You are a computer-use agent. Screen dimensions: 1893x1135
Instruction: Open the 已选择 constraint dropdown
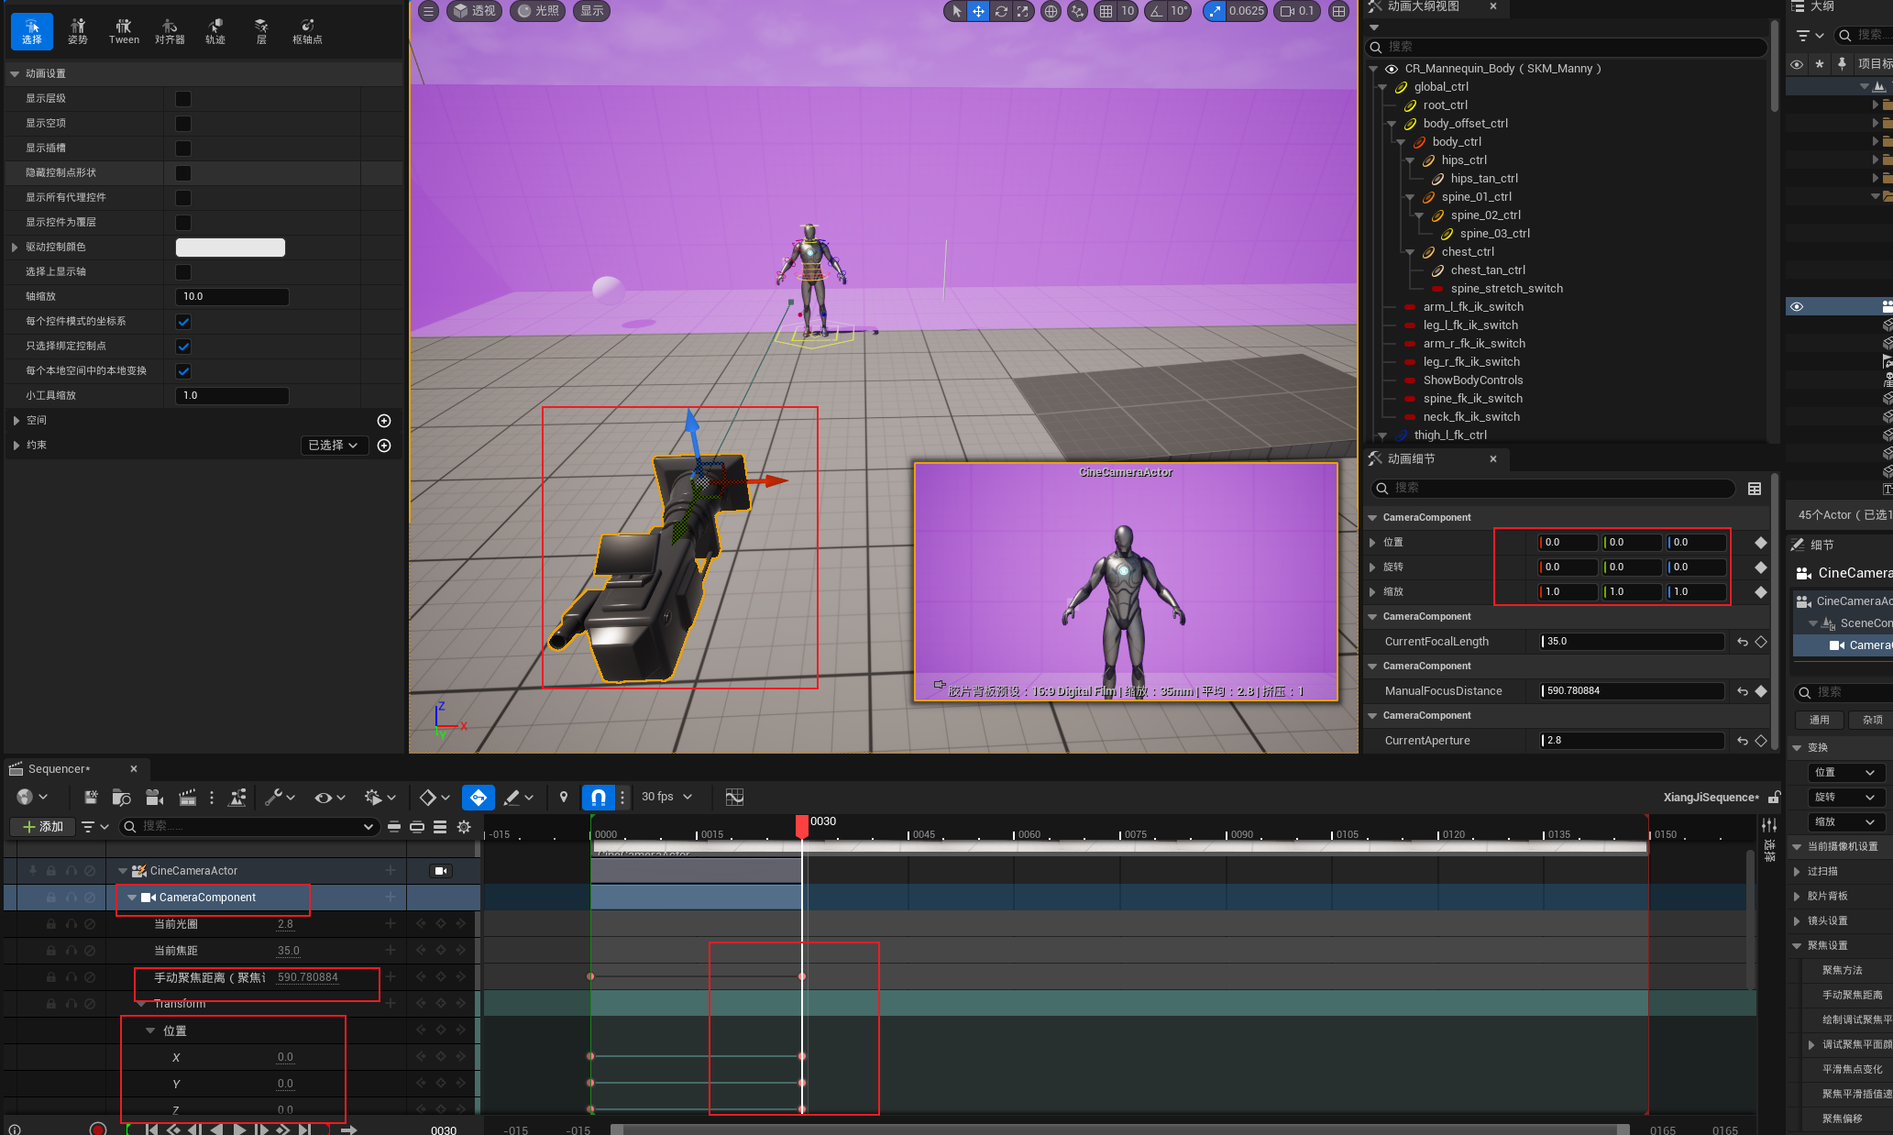pyautogui.click(x=333, y=445)
